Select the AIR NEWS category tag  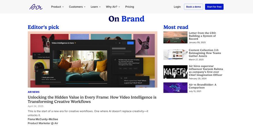point(33,92)
